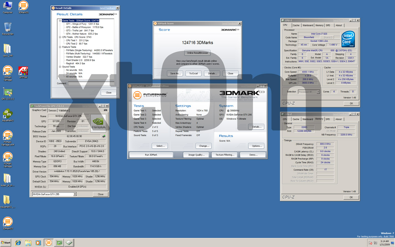The width and height of the screenshot is (395, 247).
Task: Open the Aquamark3 folder on desktop
Action: coord(7,202)
